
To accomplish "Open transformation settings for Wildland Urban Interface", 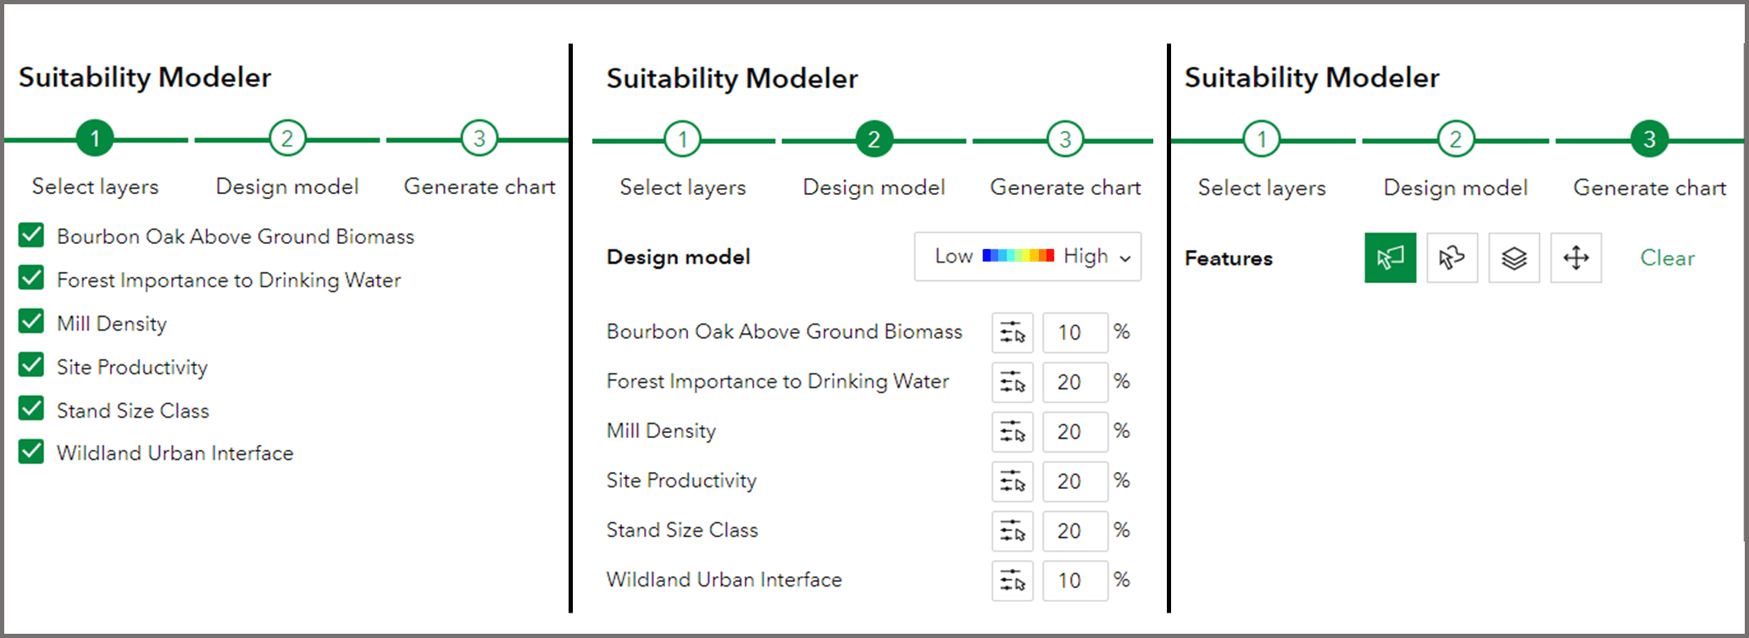I will (x=1013, y=580).
